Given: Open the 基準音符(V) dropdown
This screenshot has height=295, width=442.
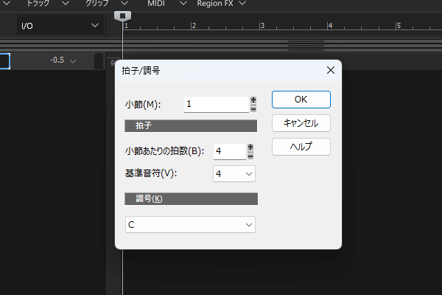Looking at the screenshot, I should coord(234,174).
